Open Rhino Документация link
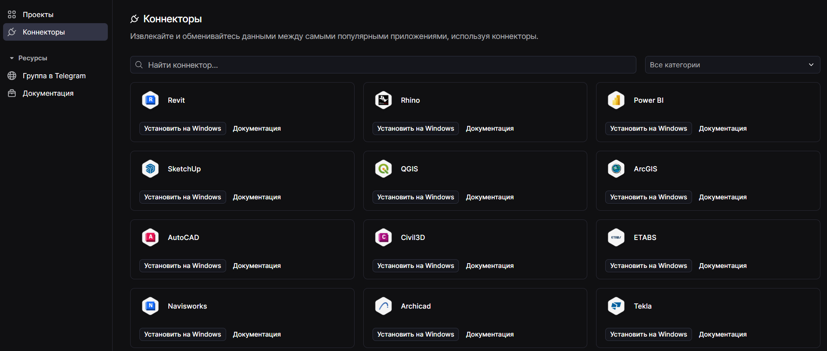Screen dimensions: 827x351 click(490, 129)
